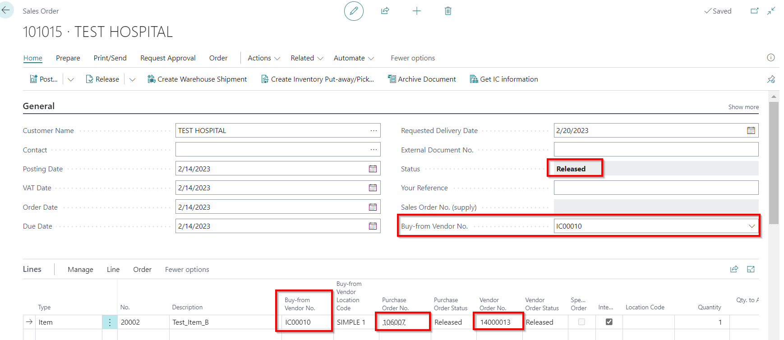Click Post... action
This screenshot has height=340, width=784.
[44, 79]
